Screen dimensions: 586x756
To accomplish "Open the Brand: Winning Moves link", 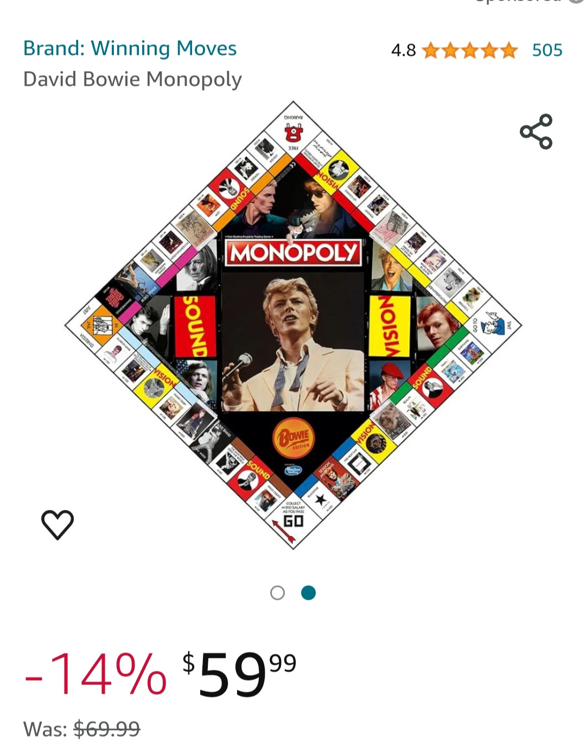I will [130, 48].
